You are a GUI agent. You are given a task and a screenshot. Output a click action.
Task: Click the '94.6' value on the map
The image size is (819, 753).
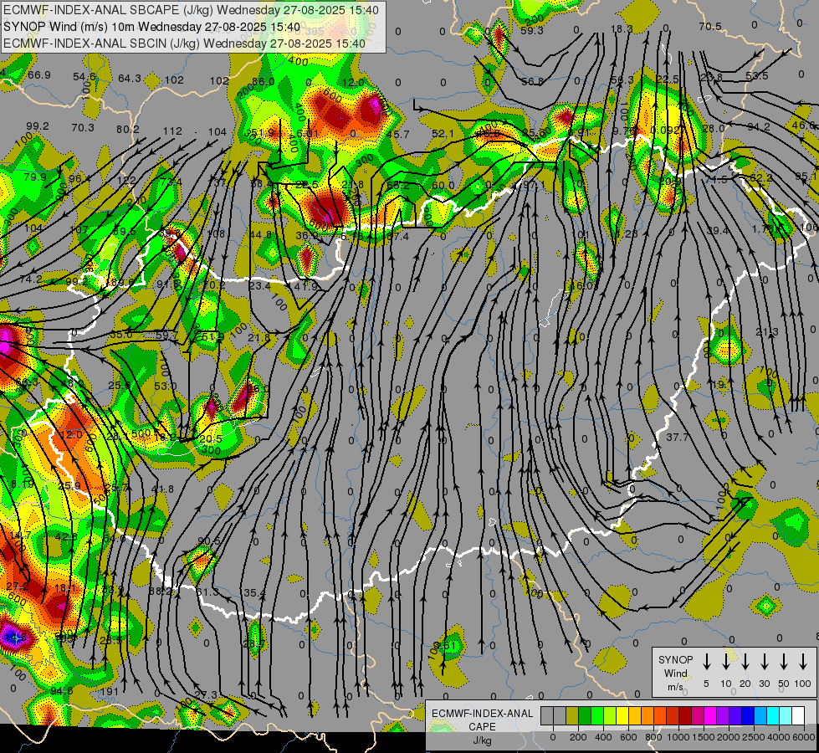tap(62, 691)
